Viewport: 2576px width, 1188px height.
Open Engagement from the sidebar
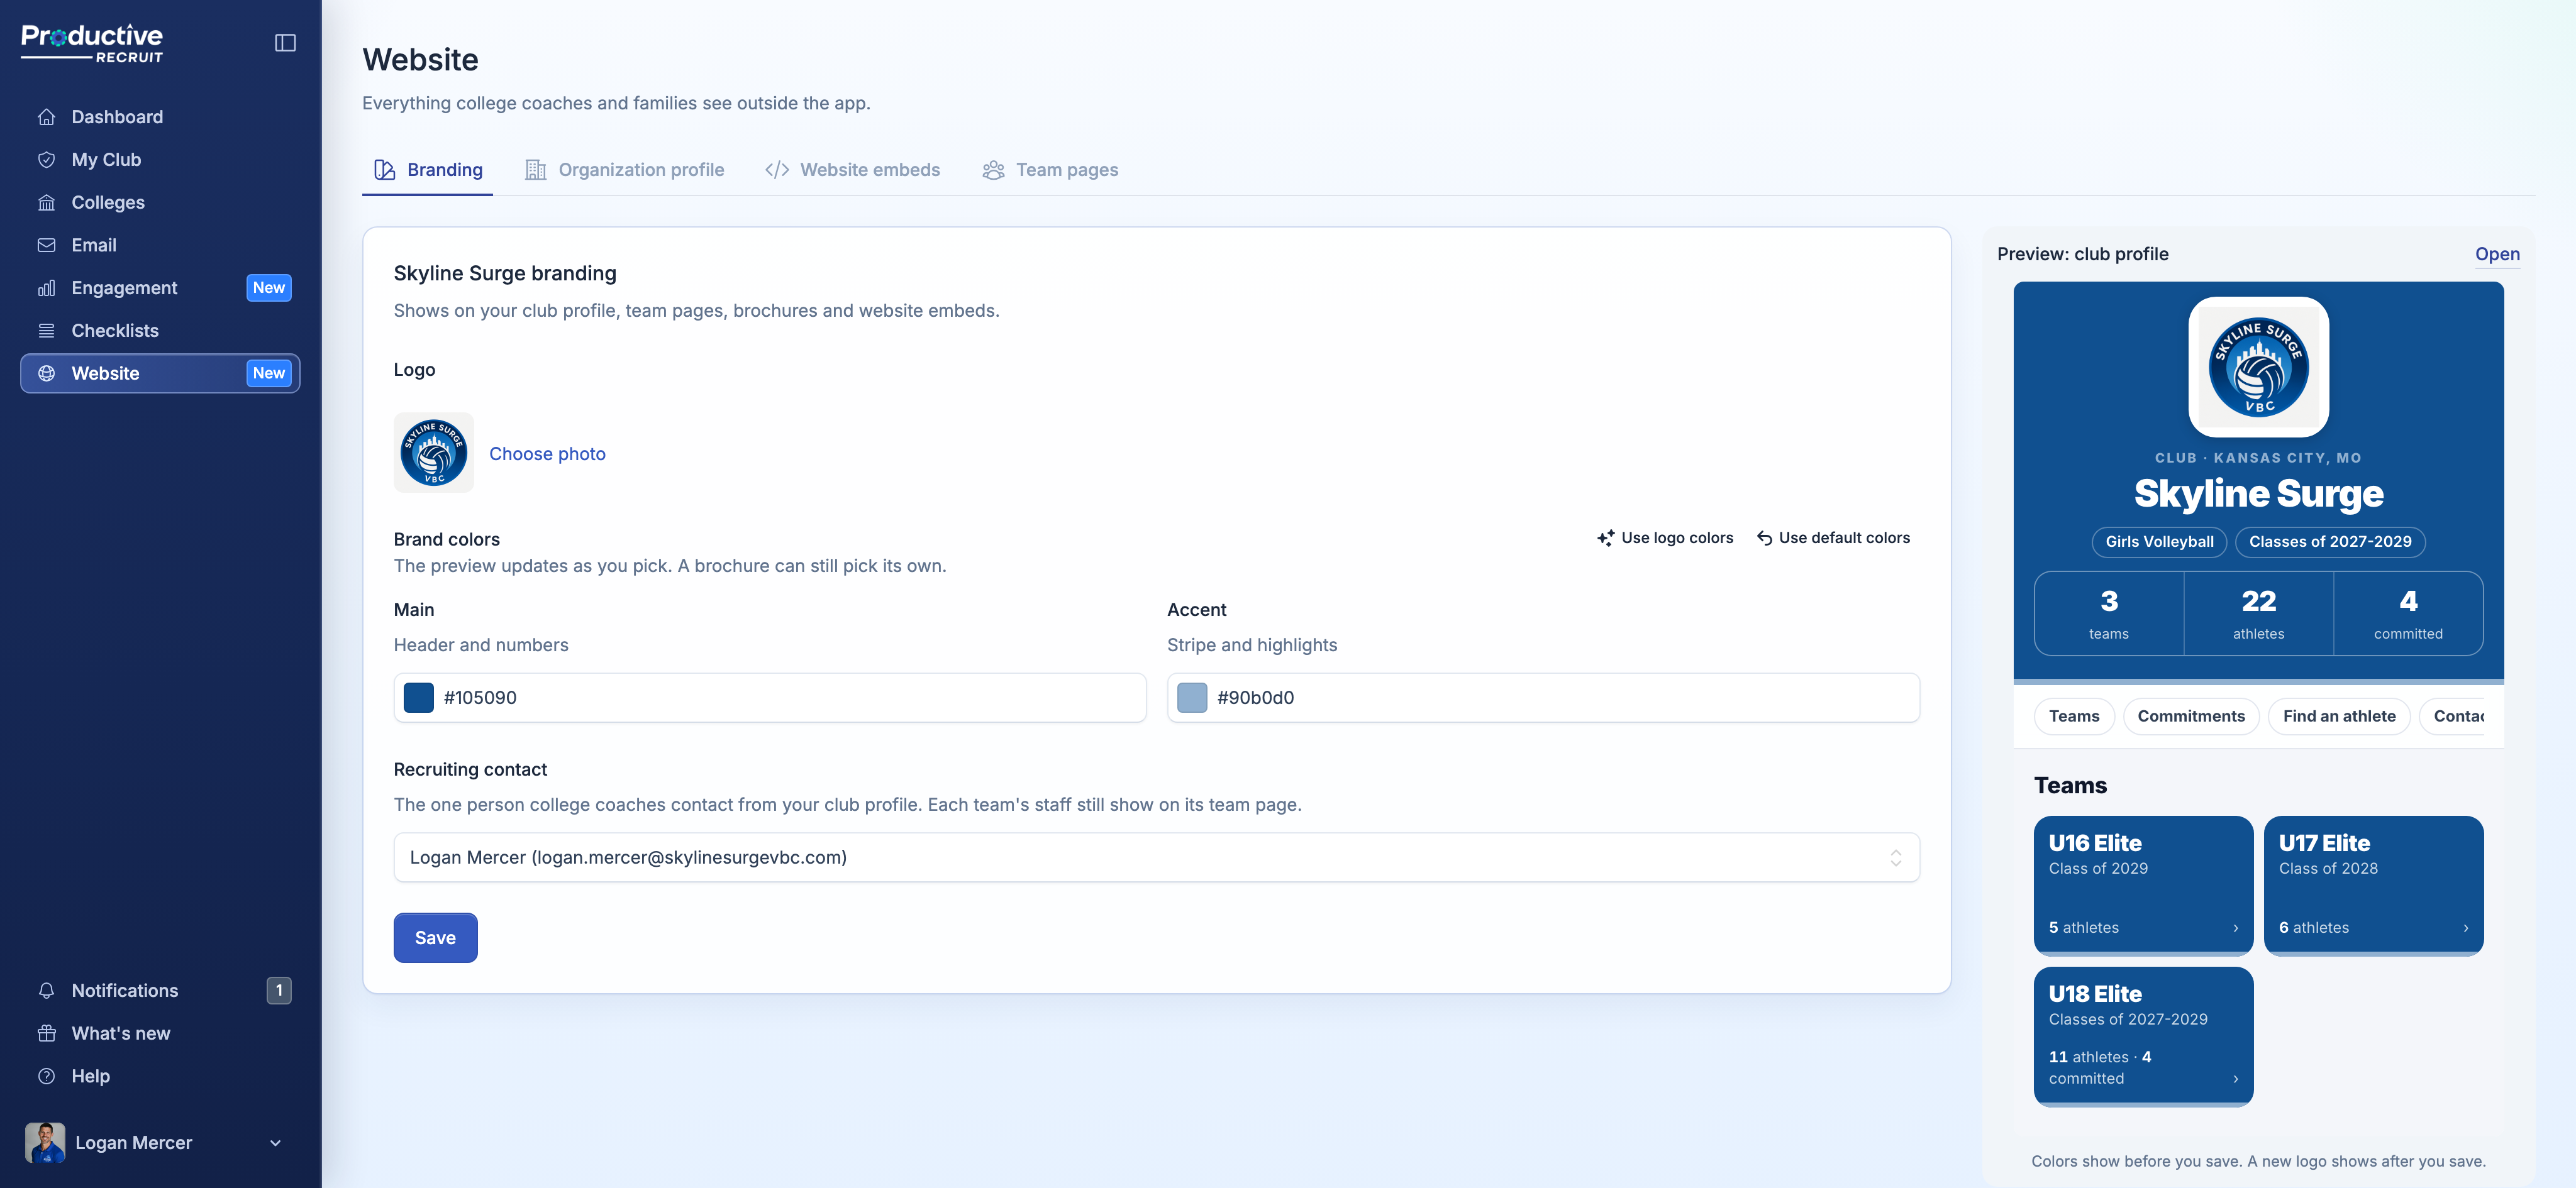(160, 289)
